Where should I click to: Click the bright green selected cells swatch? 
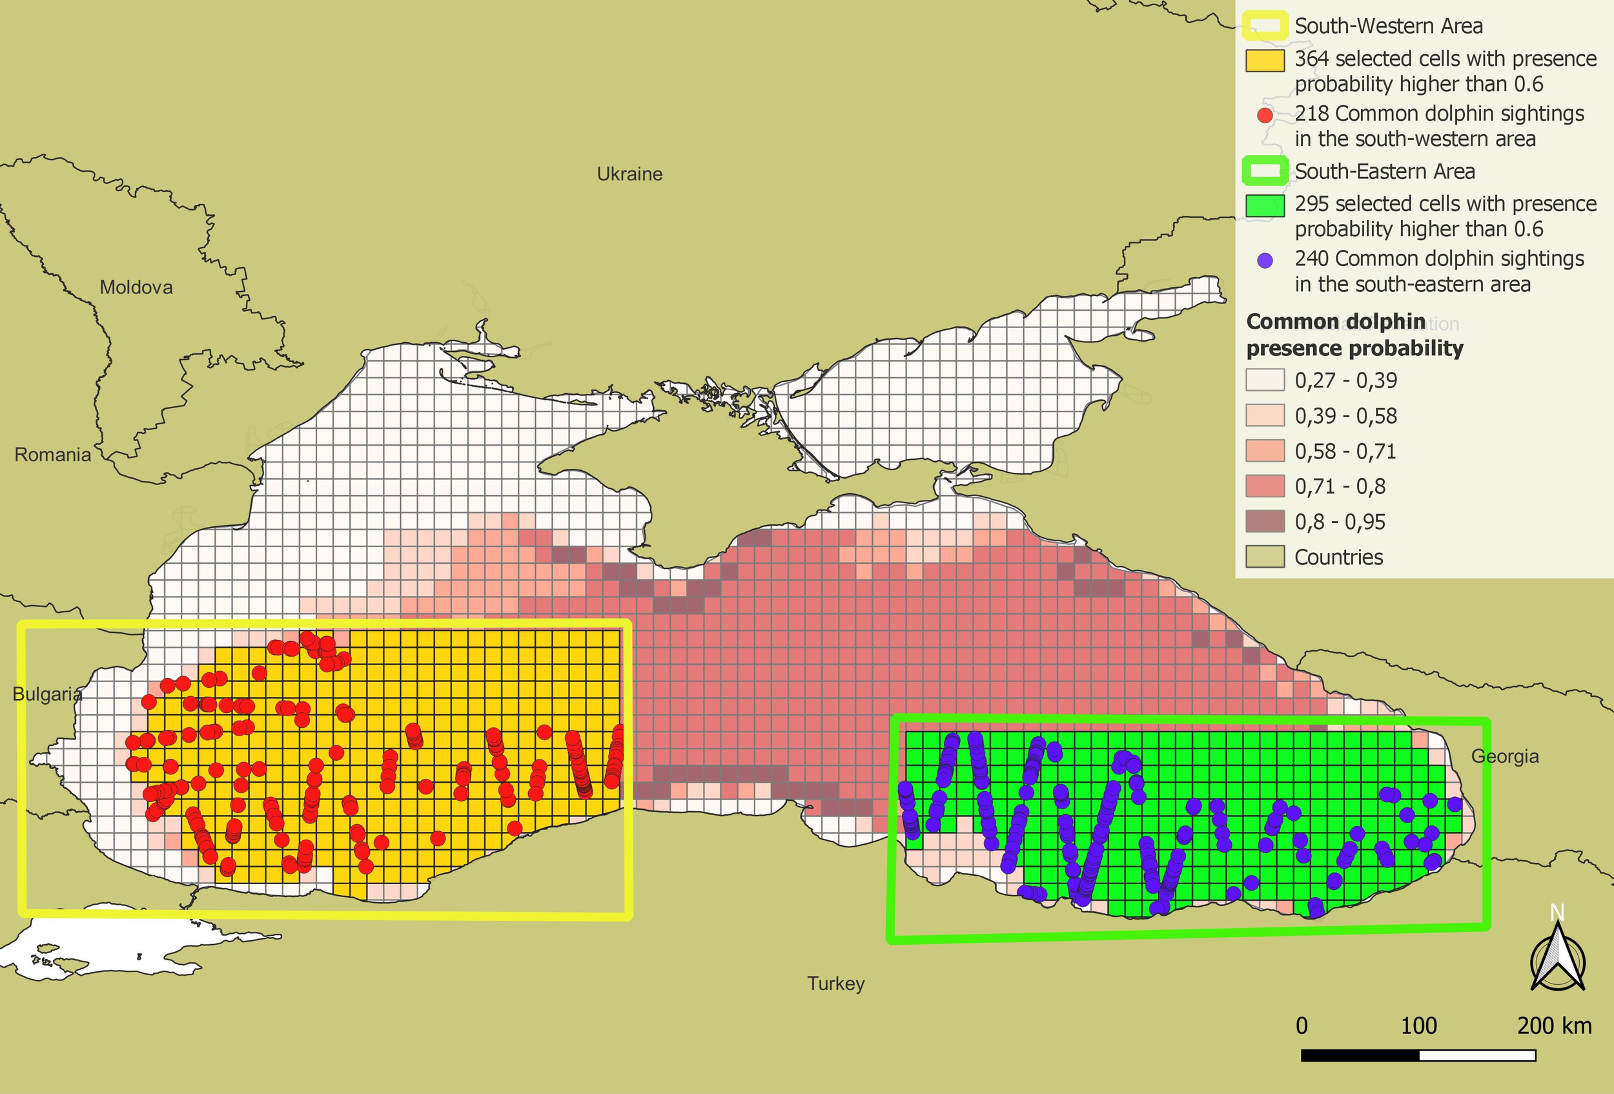click(1264, 205)
